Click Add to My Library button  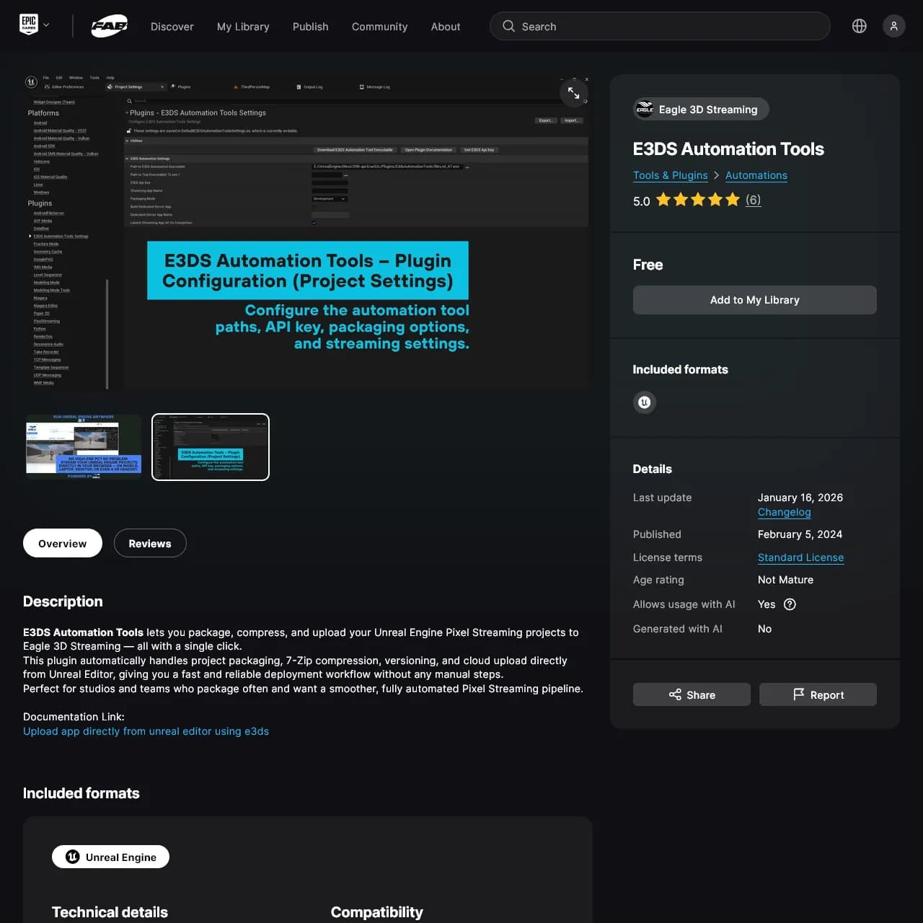(x=755, y=300)
